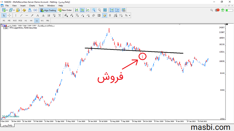Viewport: 234px width, 131px height.
Task: Click the zoom out magnifier icon
Action: pyautogui.click(x=99, y=10)
